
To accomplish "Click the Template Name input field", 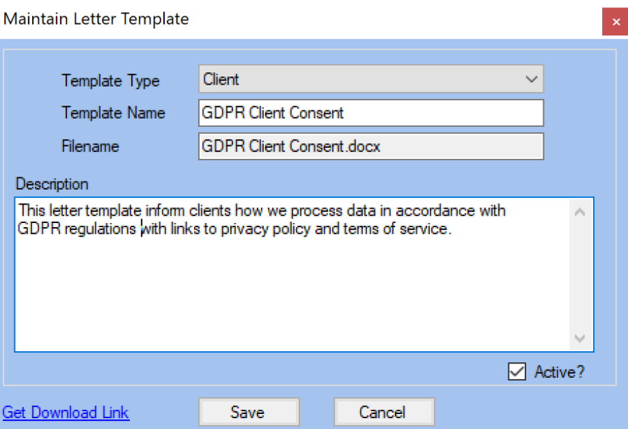I will tap(370, 113).
